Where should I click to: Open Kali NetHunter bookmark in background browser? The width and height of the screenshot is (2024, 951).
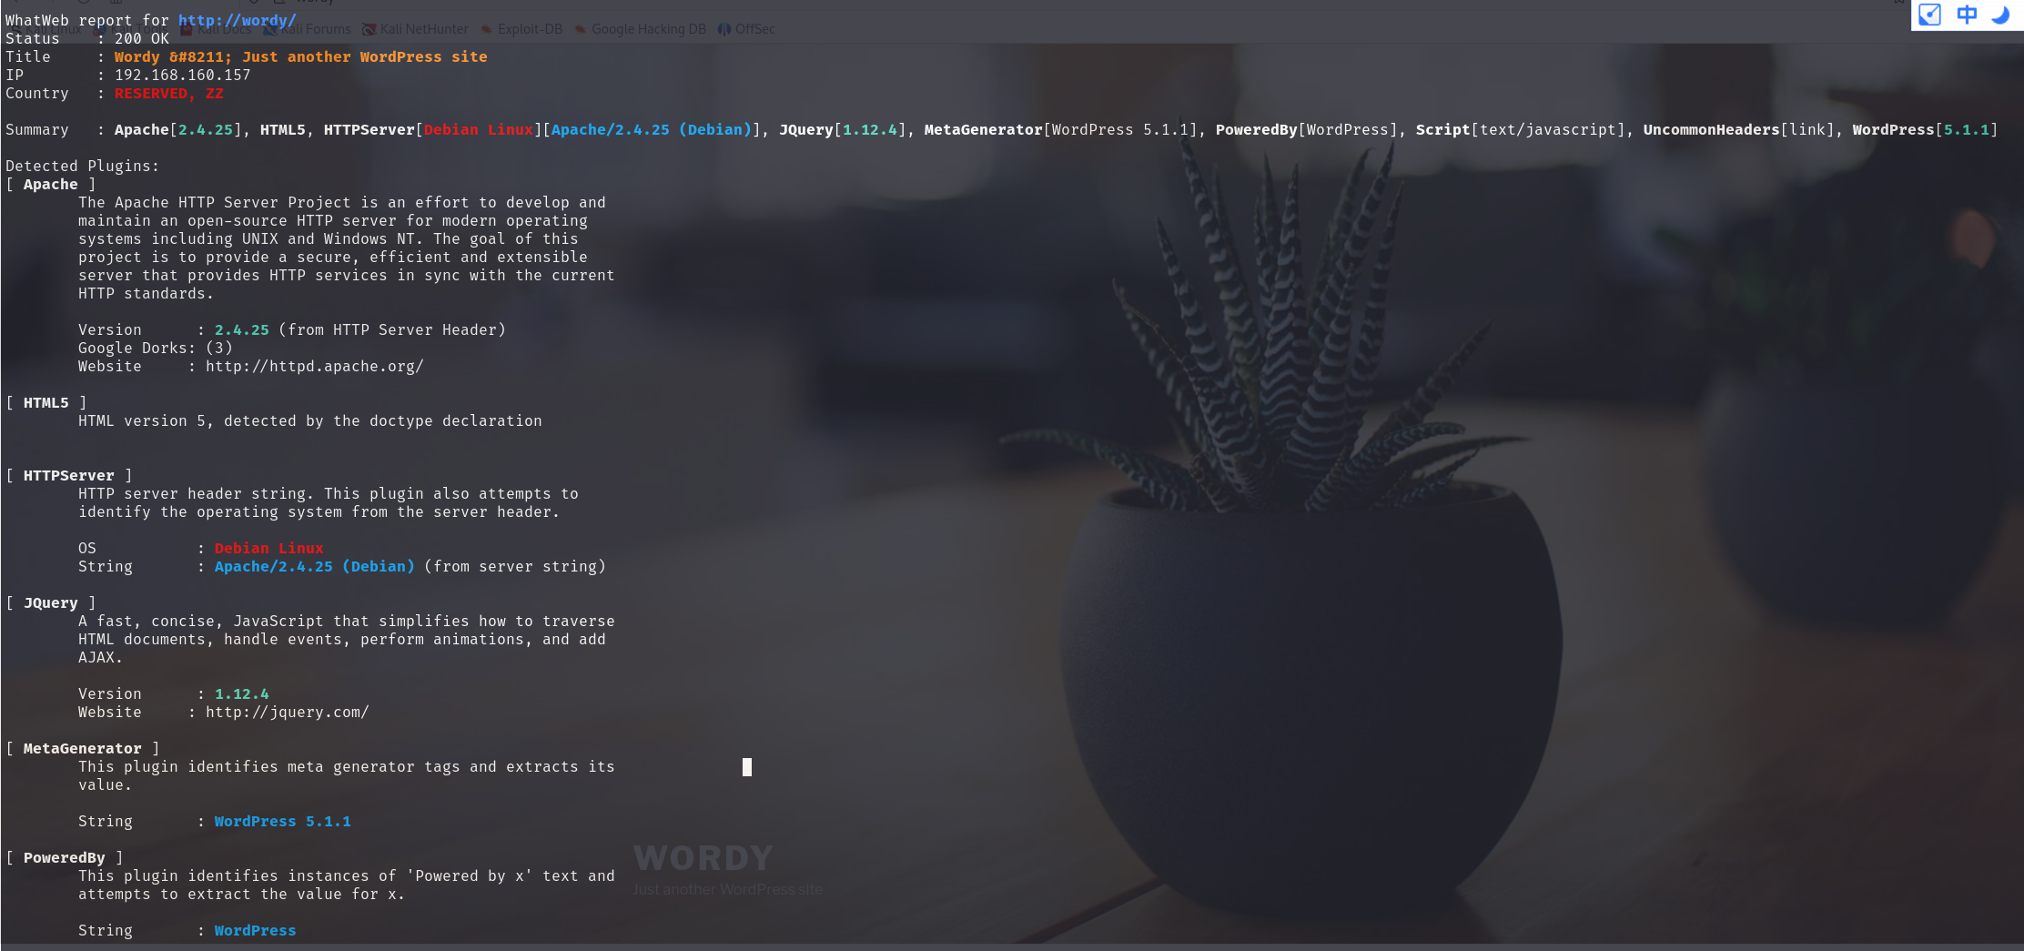point(415,29)
